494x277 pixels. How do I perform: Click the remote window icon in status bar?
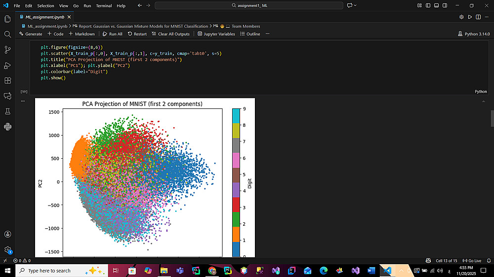point(5,261)
